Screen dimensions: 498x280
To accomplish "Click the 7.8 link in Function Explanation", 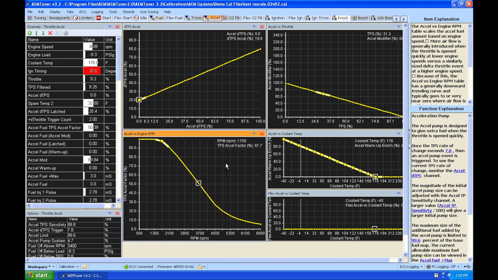I will (x=448, y=151).
